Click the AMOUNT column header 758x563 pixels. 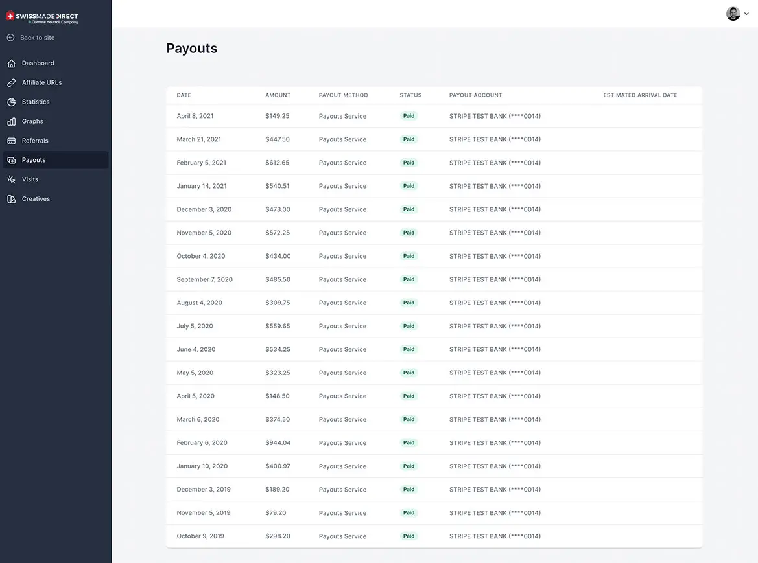278,95
